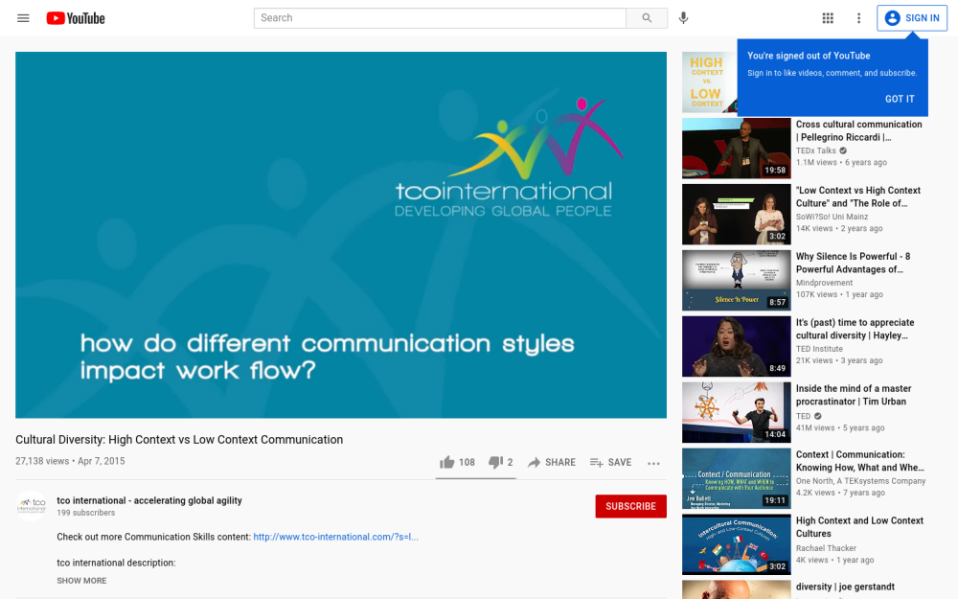
Task: Open tco international channel name link
Action: click(149, 500)
